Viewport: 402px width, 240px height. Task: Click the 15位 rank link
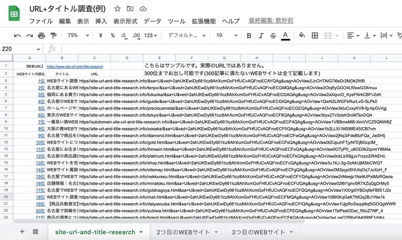[40, 177]
